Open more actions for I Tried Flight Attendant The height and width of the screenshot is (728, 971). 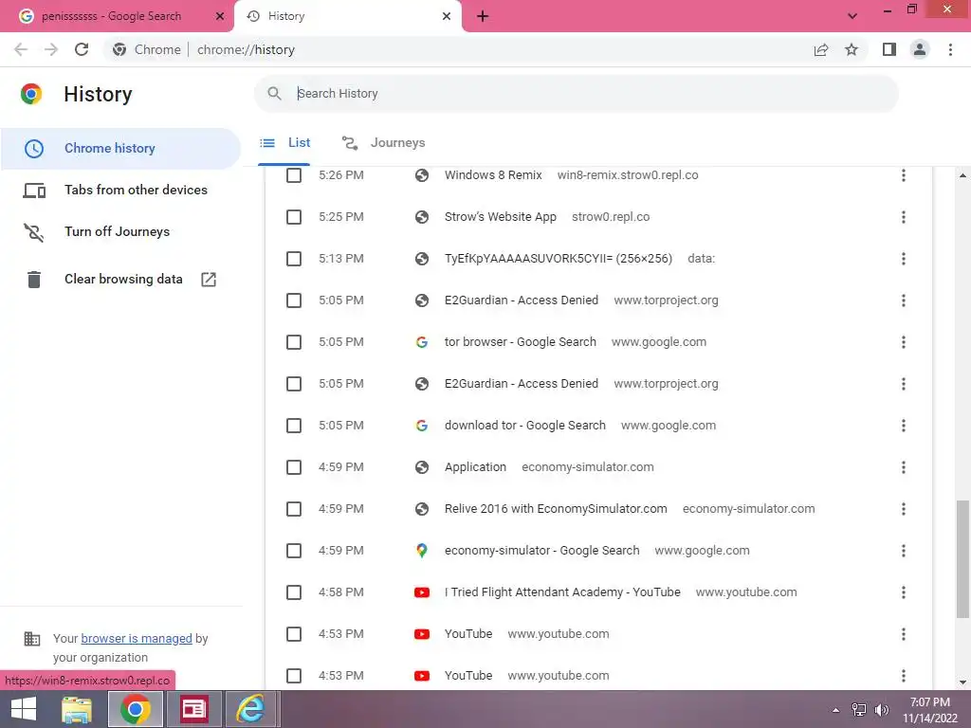[x=904, y=592]
